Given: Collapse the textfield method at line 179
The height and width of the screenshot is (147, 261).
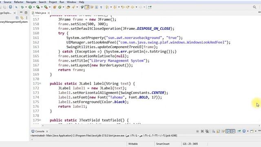Looking at the screenshot, I should coord(40,120).
